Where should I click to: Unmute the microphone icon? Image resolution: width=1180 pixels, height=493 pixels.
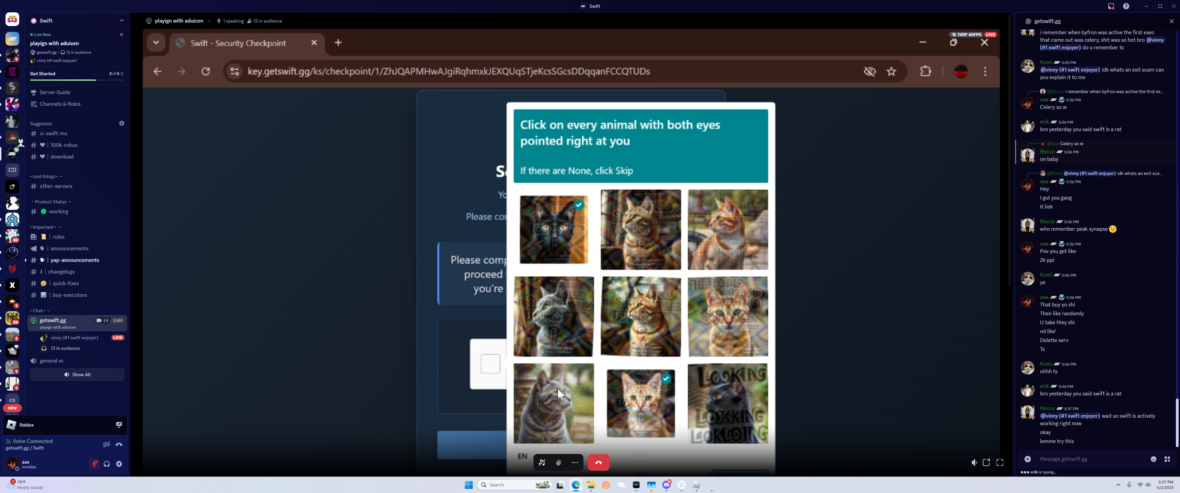pyautogui.click(x=94, y=464)
